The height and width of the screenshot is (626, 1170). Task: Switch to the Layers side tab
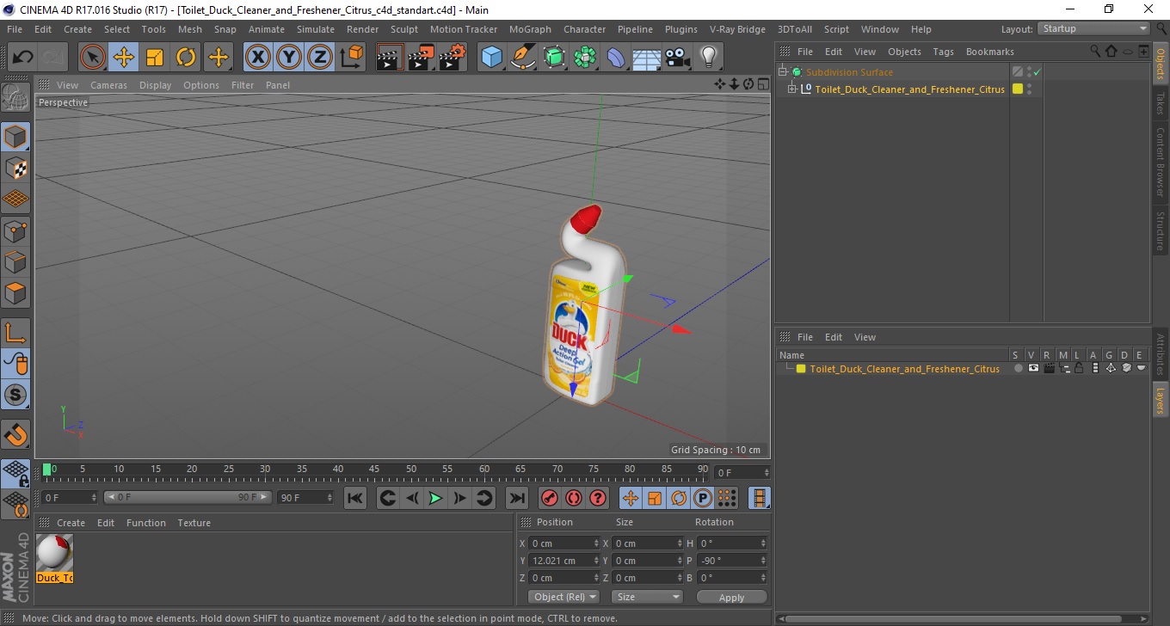[1161, 400]
